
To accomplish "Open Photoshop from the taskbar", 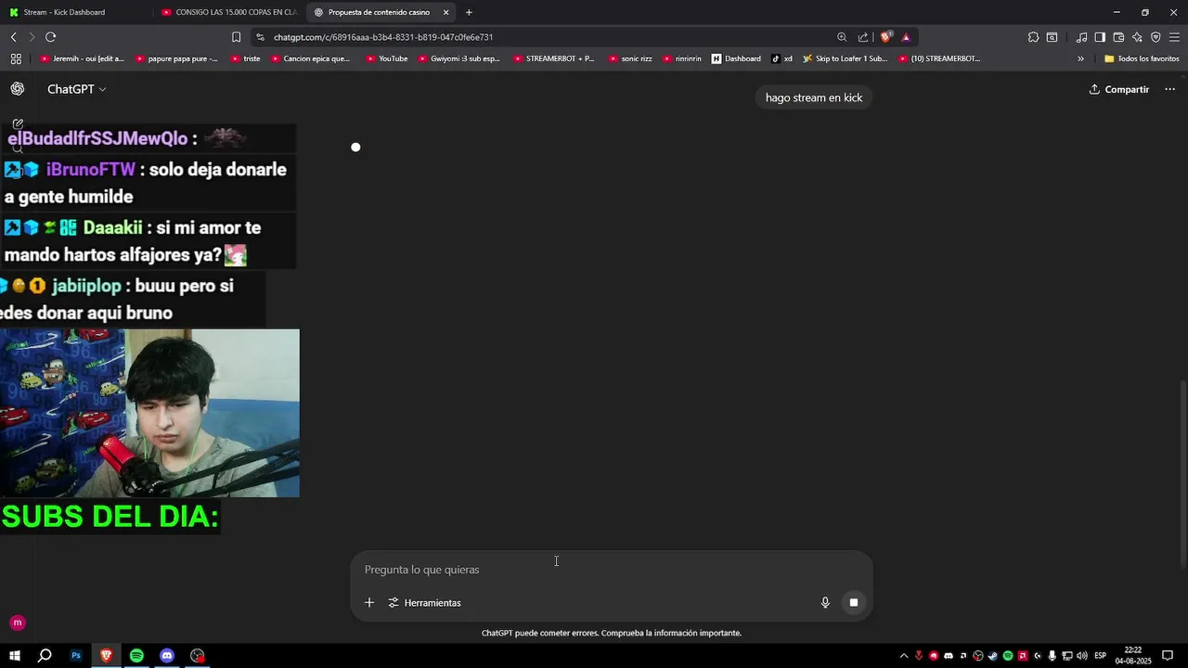I will point(76,656).
